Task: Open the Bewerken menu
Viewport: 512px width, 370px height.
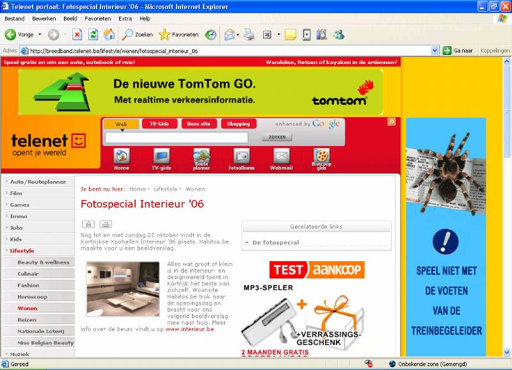Action: tap(44, 19)
